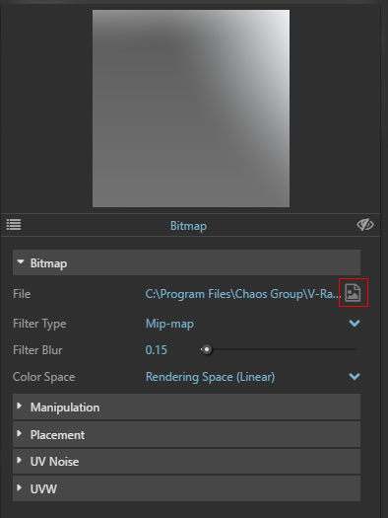The image size is (388, 518).
Task: Click the gradient bitmap preview thumbnail
Action: [x=191, y=109]
